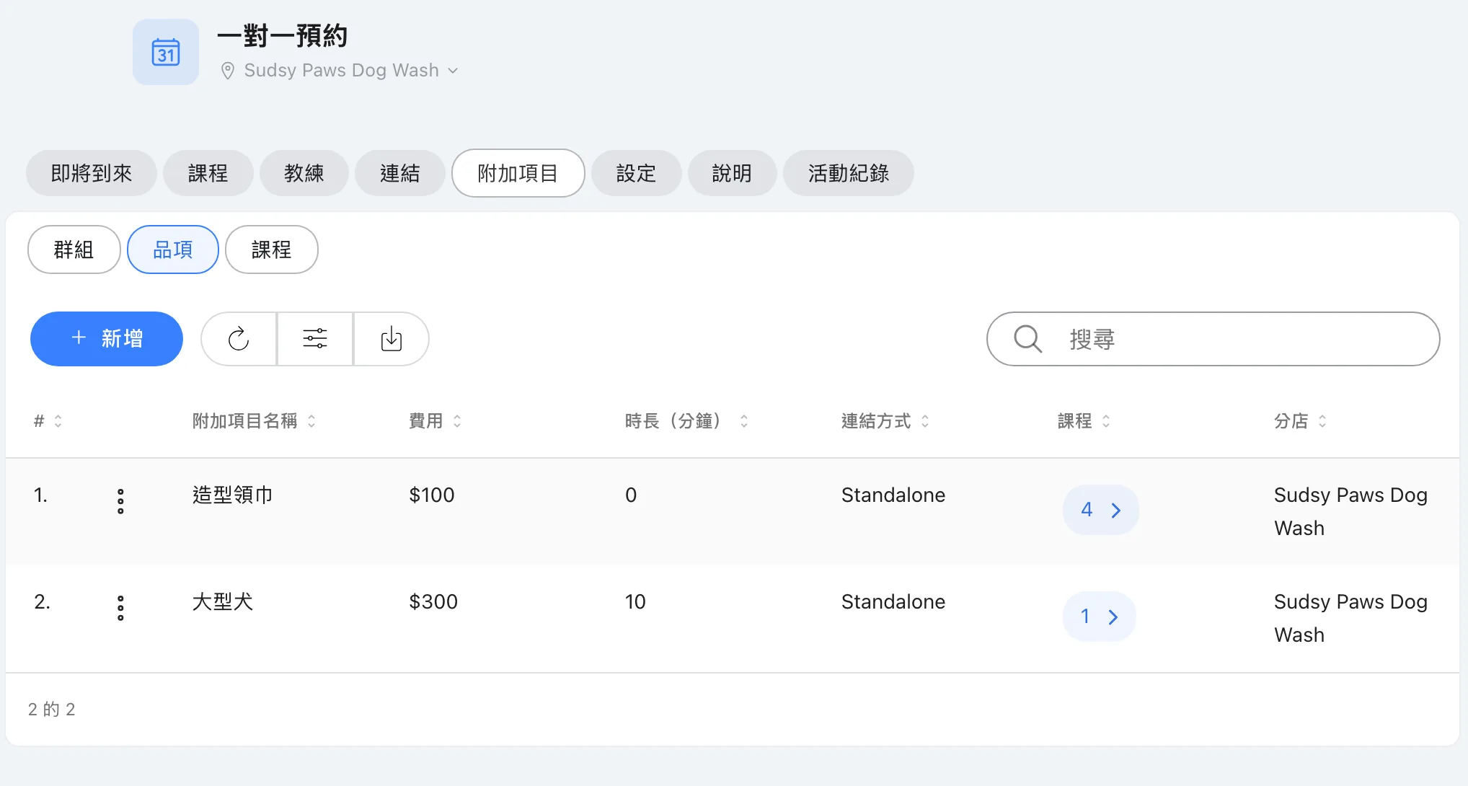The image size is (1468, 786).
Task: Select the 品項 sub-tab
Action: pyautogui.click(x=173, y=250)
